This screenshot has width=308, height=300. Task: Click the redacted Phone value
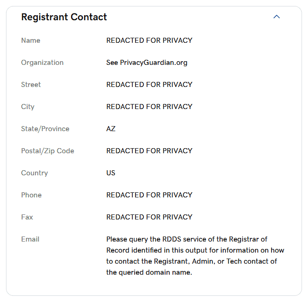(x=149, y=195)
